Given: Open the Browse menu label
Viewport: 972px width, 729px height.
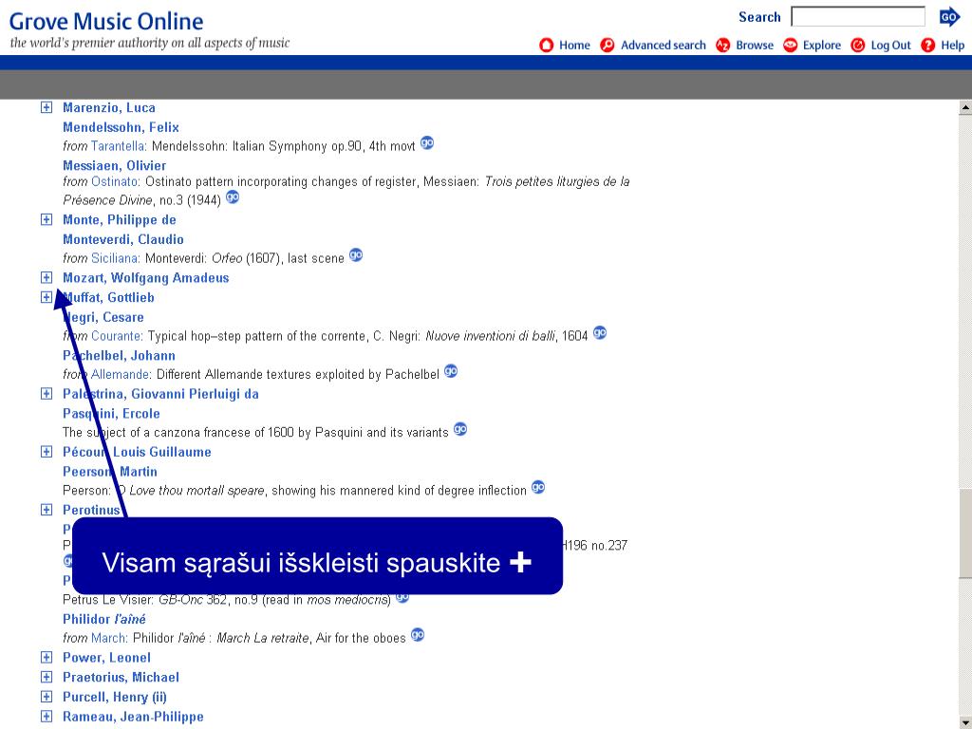Looking at the screenshot, I should click(755, 46).
